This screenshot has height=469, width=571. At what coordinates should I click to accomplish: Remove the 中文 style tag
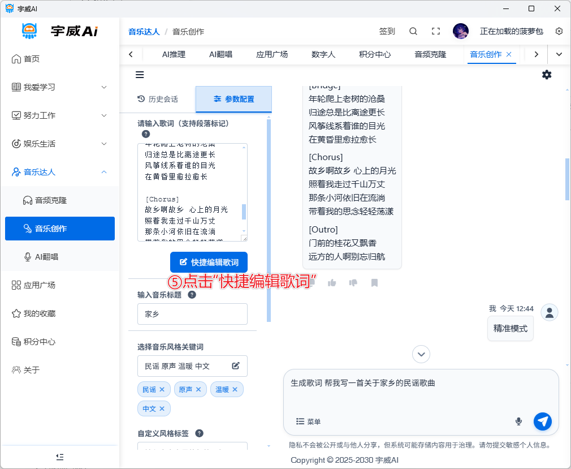[162, 408]
